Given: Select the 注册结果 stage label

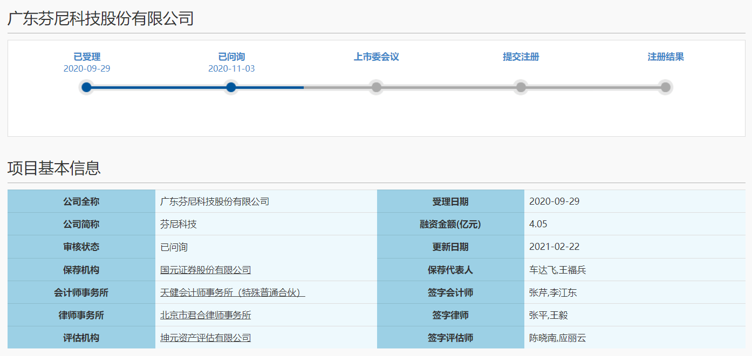Looking at the screenshot, I should tap(666, 57).
